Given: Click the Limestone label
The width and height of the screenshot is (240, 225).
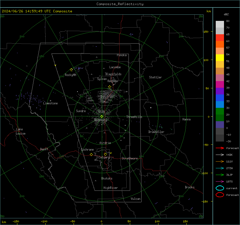Looking at the screenshot, I should [x=50, y=103].
